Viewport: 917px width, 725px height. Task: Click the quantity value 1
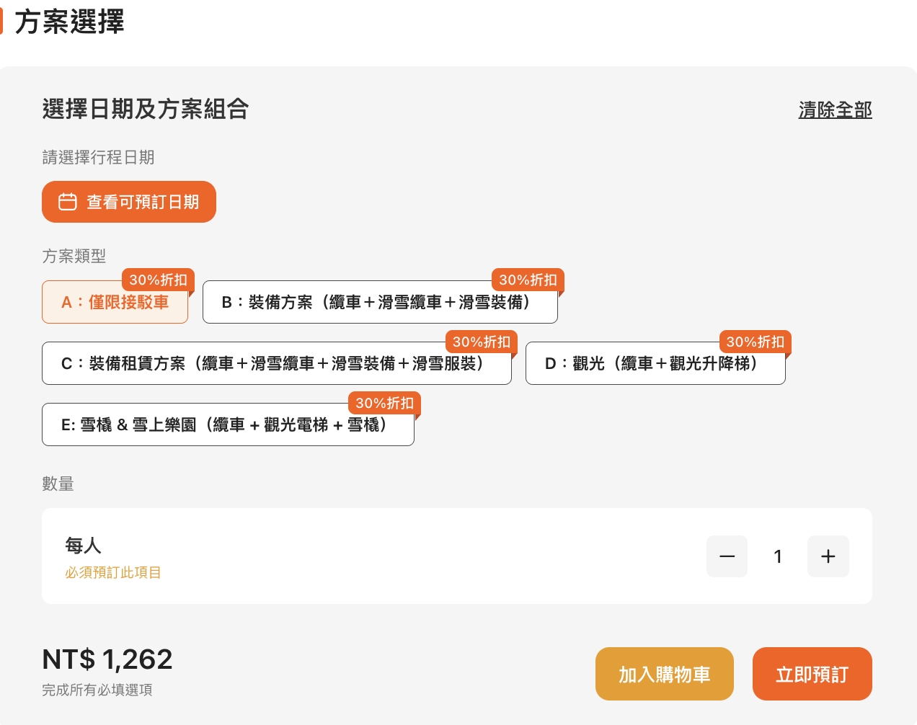pyautogui.click(x=778, y=556)
